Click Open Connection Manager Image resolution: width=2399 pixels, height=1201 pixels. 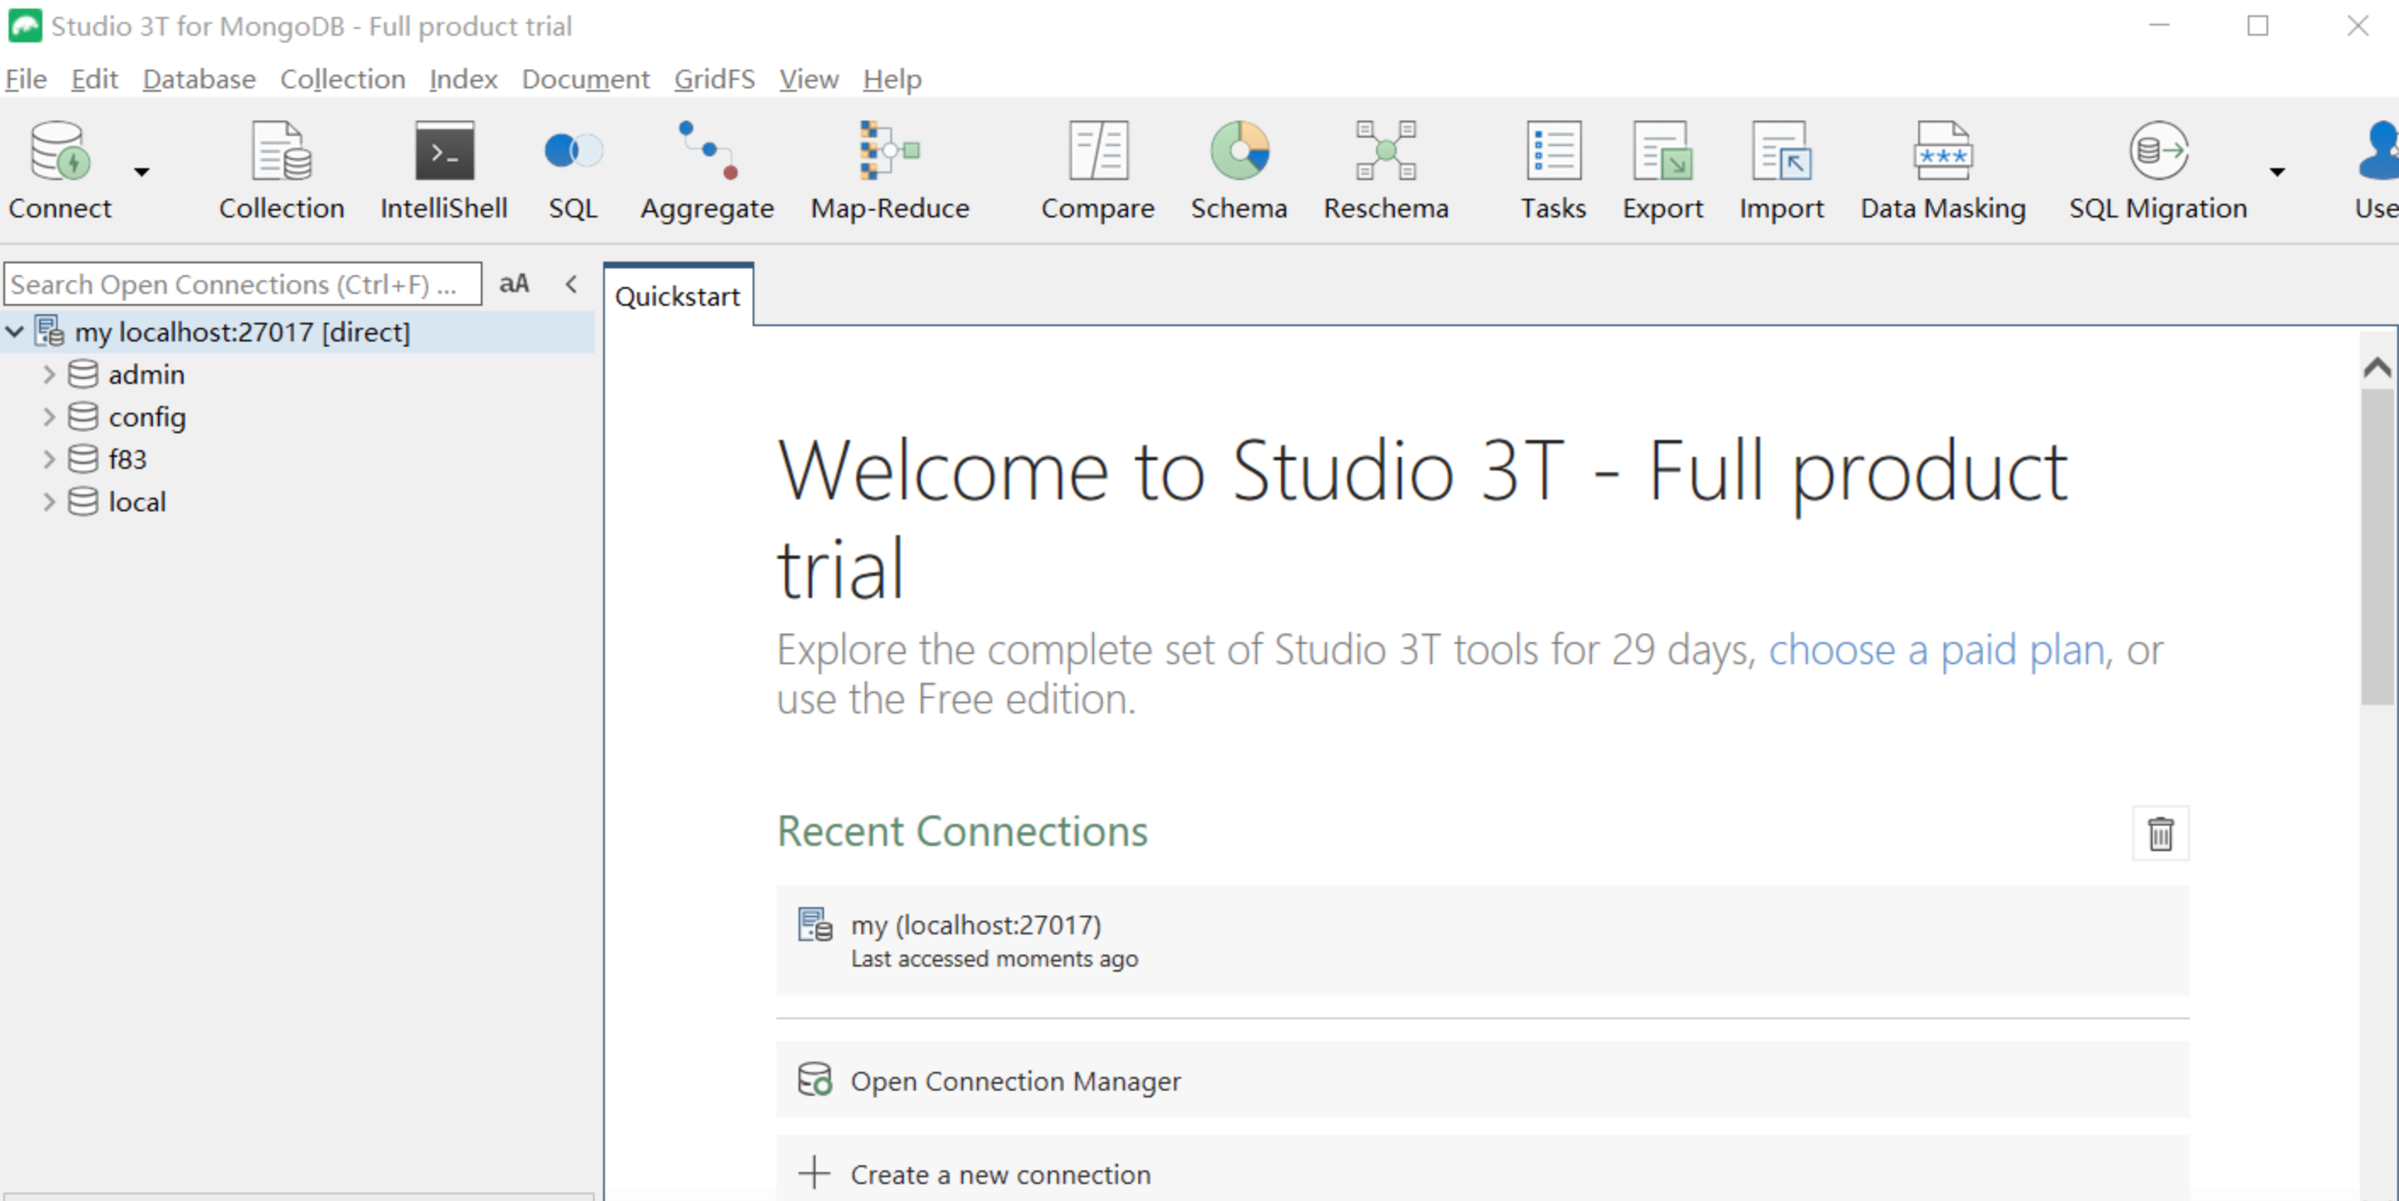click(x=1482, y=1080)
